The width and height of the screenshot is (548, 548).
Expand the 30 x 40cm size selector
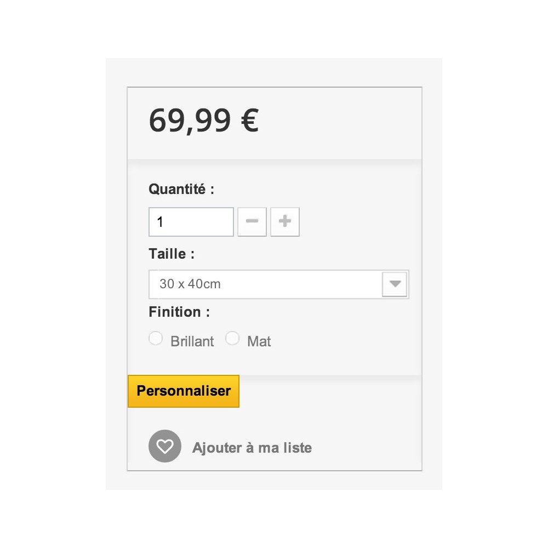click(x=279, y=284)
